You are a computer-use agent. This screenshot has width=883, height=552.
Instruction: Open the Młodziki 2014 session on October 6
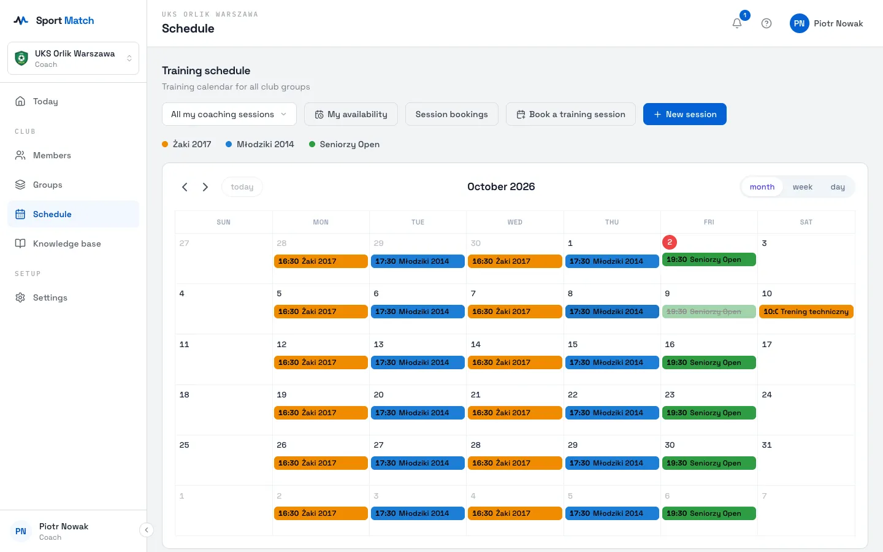(418, 312)
